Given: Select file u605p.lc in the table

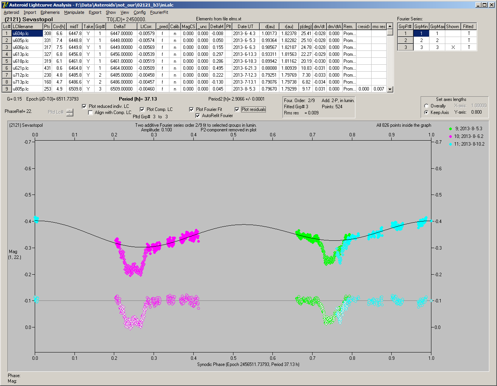Looking at the screenshot, I should point(27,40).
